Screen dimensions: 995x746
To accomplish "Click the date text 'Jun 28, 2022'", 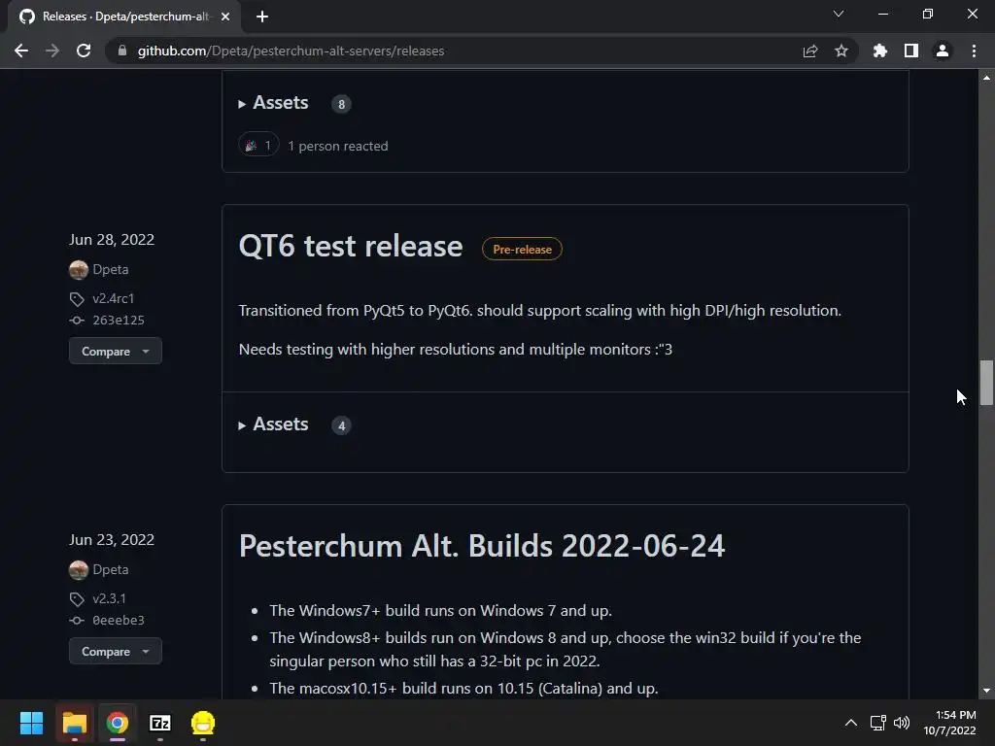I will click(x=112, y=240).
